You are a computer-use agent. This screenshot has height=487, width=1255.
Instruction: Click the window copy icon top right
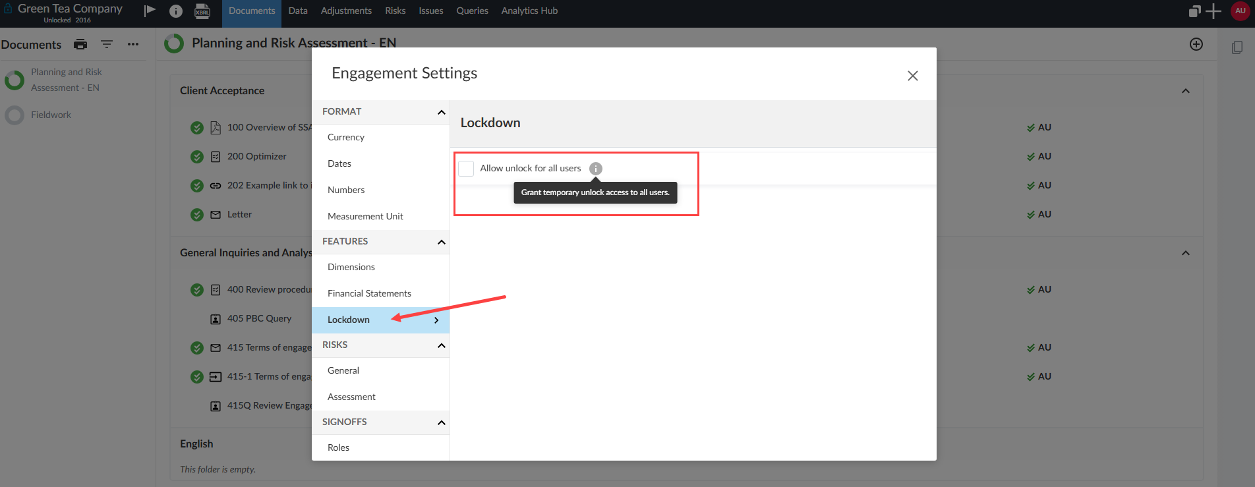pyautogui.click(x=1194, y=11)
